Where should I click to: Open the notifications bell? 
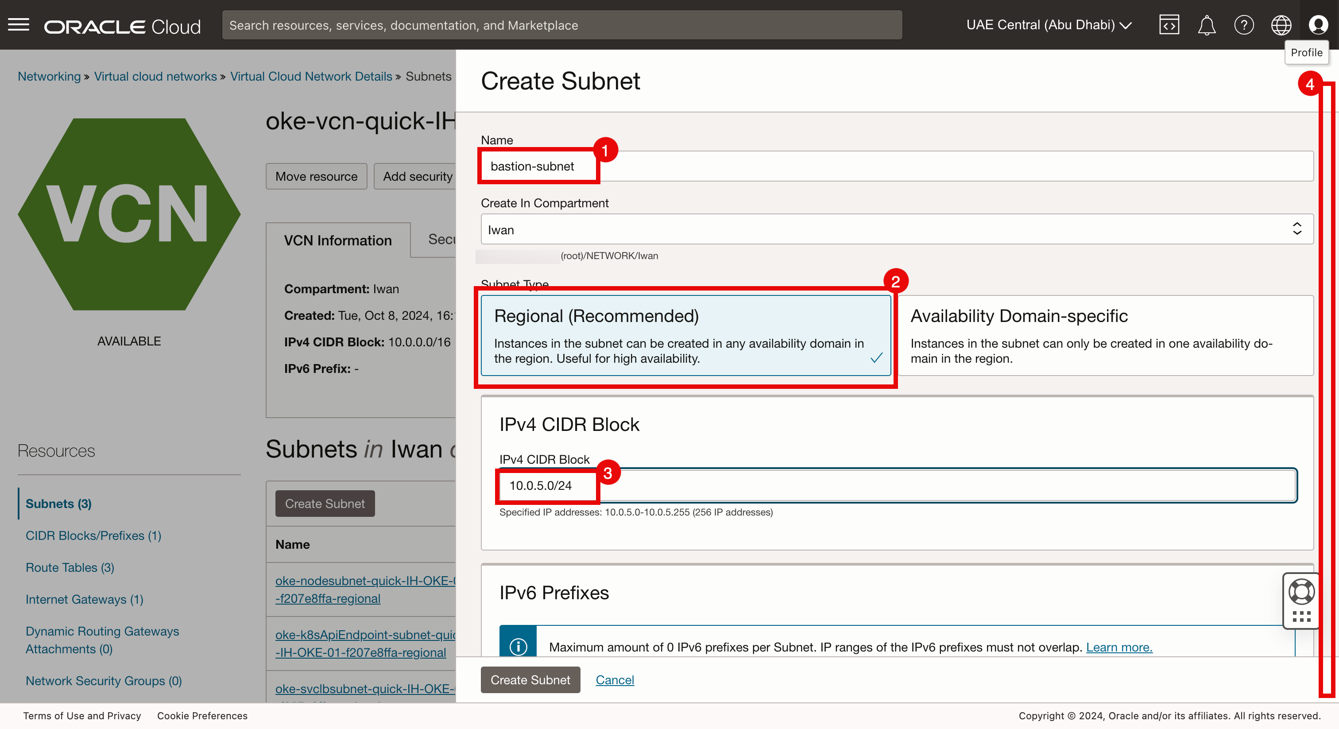click(x=1207, y=25)
